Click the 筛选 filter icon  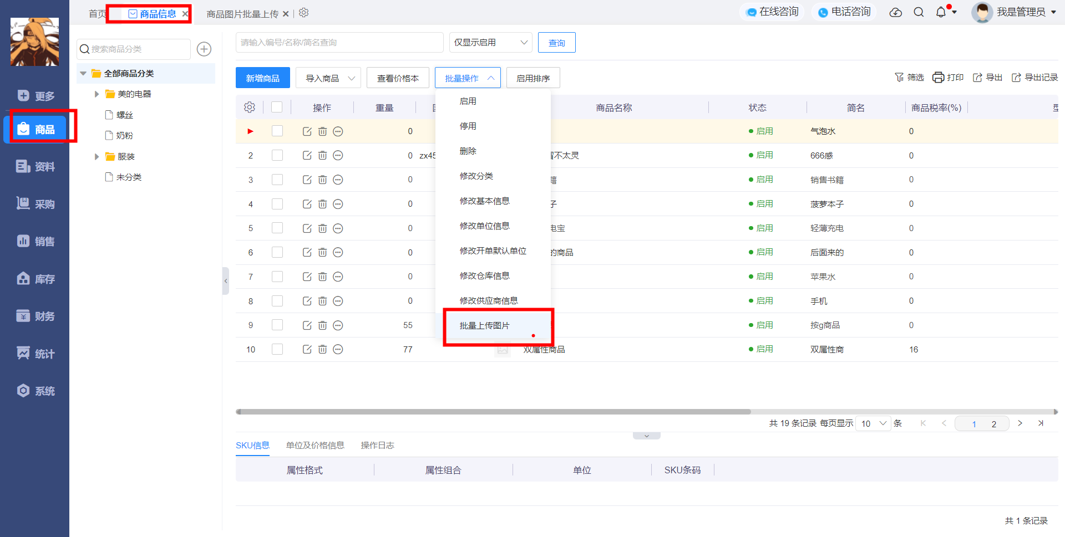909,78
